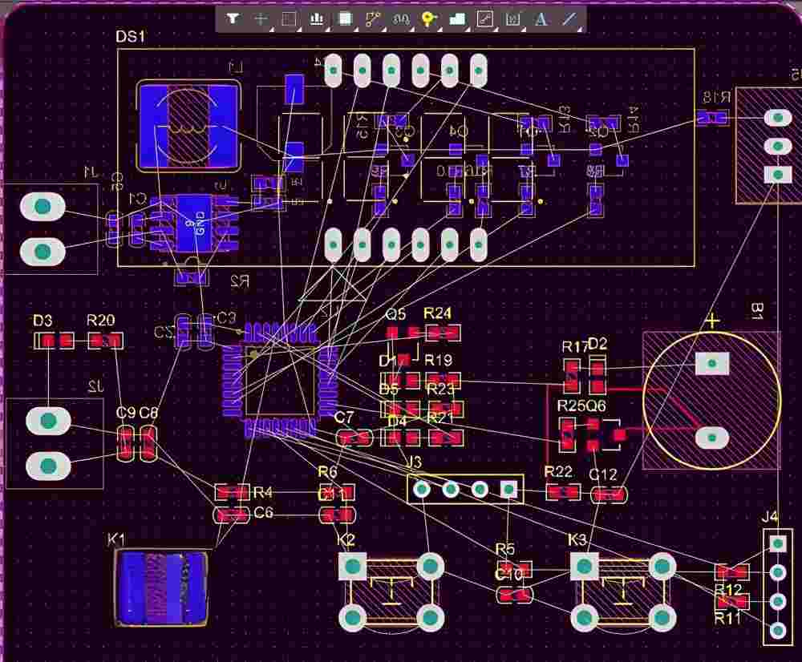Activate the Interactive Routing tool
Image resolution: width=802 pixels, height=662 pixels.
coord(373,19)
